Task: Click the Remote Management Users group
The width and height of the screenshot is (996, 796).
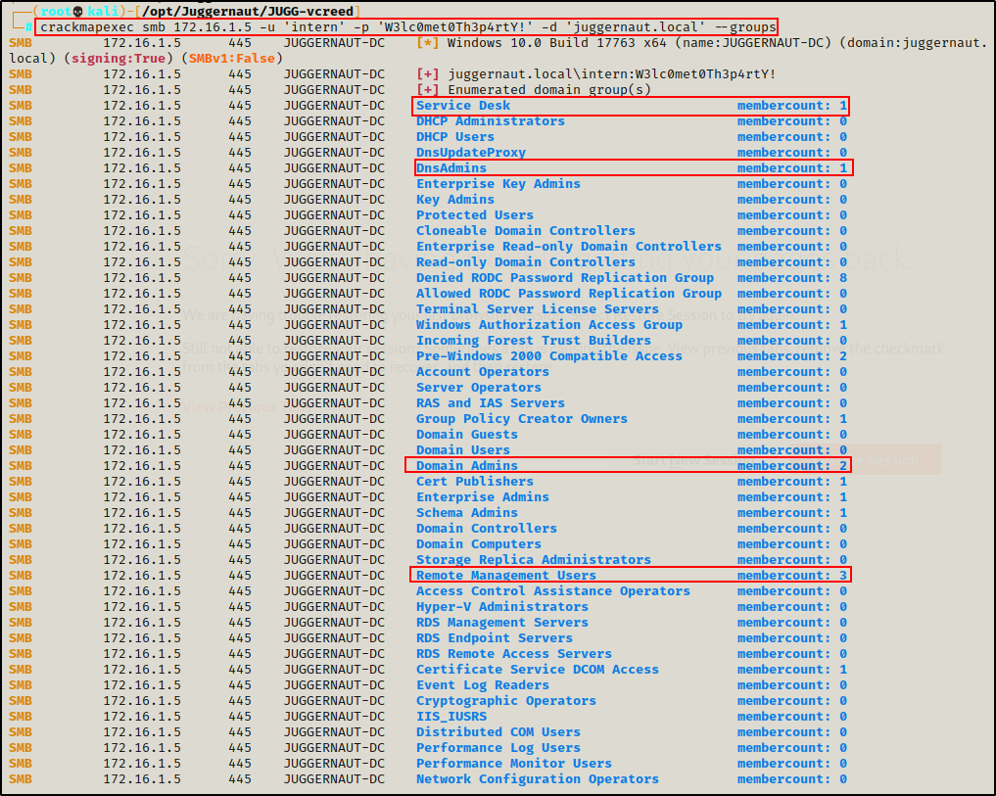Action: (505, 575)
